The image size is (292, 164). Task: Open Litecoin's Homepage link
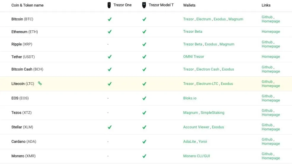click(271, 86)
